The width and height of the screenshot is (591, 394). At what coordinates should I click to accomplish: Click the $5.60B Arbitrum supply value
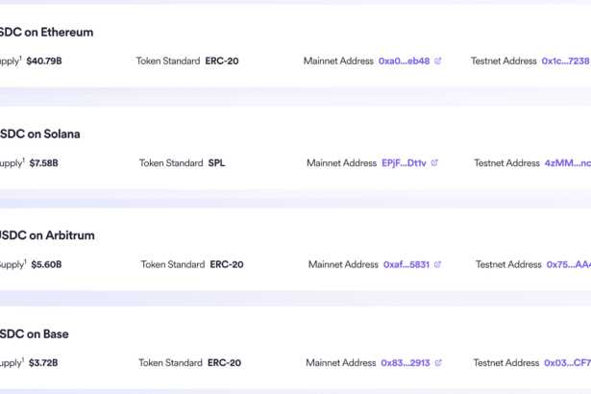[x=46, y=264]
